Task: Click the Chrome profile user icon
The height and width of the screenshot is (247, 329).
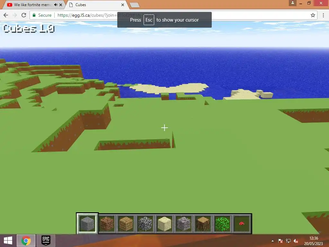Action: click(x=292, y=3)
